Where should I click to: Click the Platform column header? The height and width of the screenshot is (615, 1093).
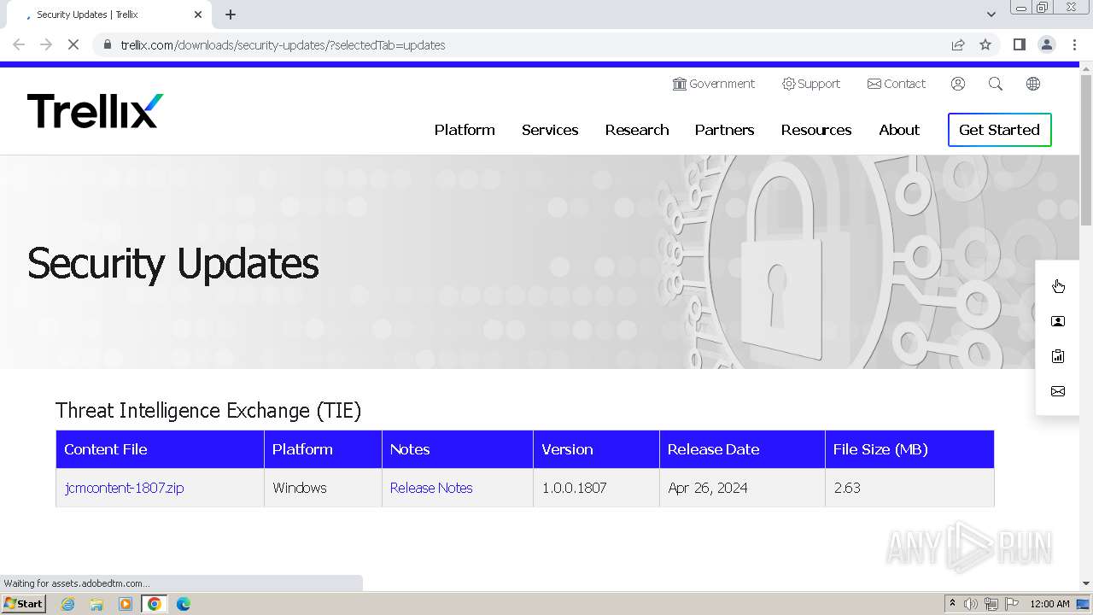click(323, 449)
